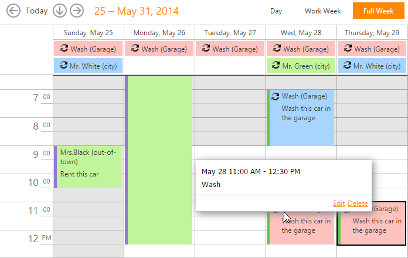The image size is (408, 258).
Task: Open the Mrs.Black (out-of-town) appointment
Action: coord(88,167)
